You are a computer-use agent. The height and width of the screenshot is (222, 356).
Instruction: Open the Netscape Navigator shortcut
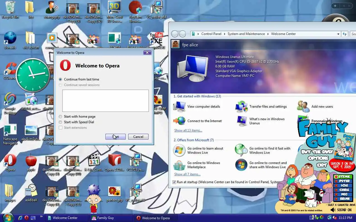coord(10,134)
